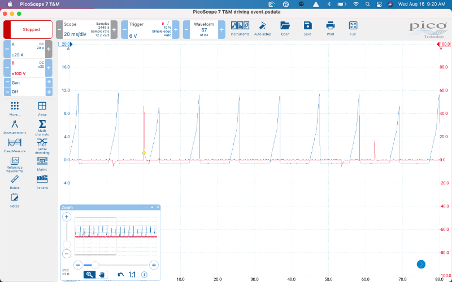Open the Masks tool
The width and height of the screenshot is (452, 282).
coord(42,163)
